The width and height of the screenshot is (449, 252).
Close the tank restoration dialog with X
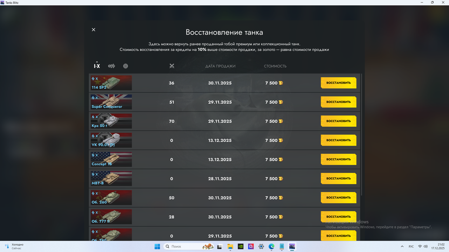click(93, 30)
